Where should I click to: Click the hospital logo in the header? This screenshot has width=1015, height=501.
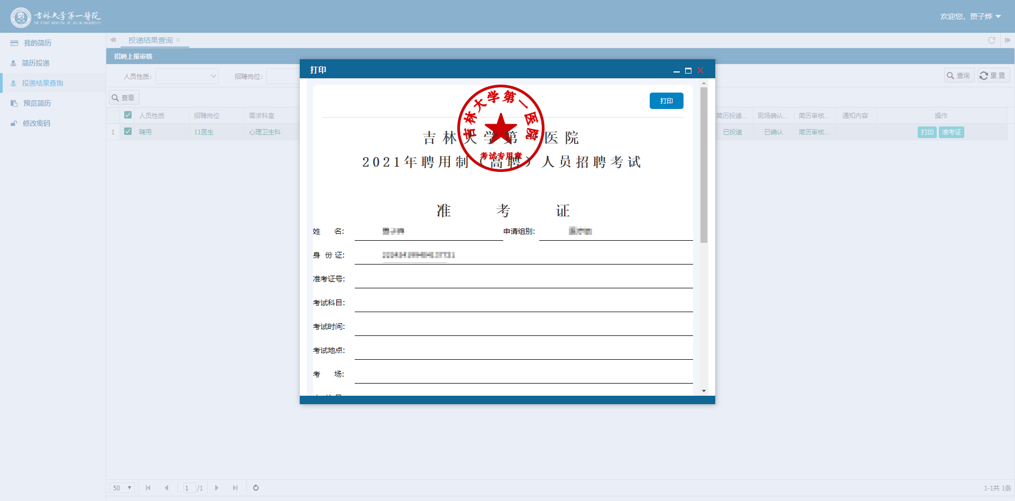click(x=56, y=17)
